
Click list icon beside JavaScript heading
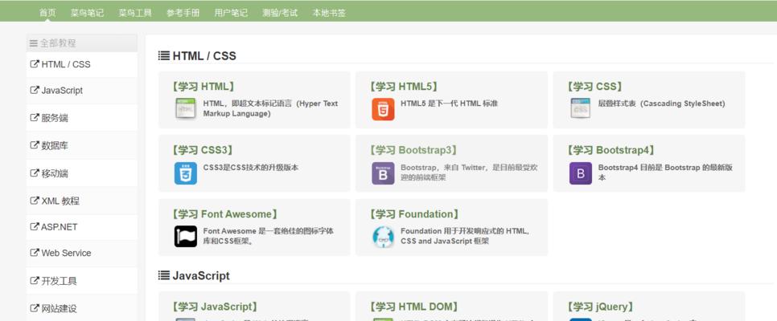point(163,275)
